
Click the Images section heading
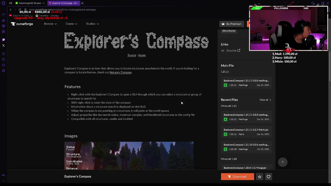coord(71,136)
